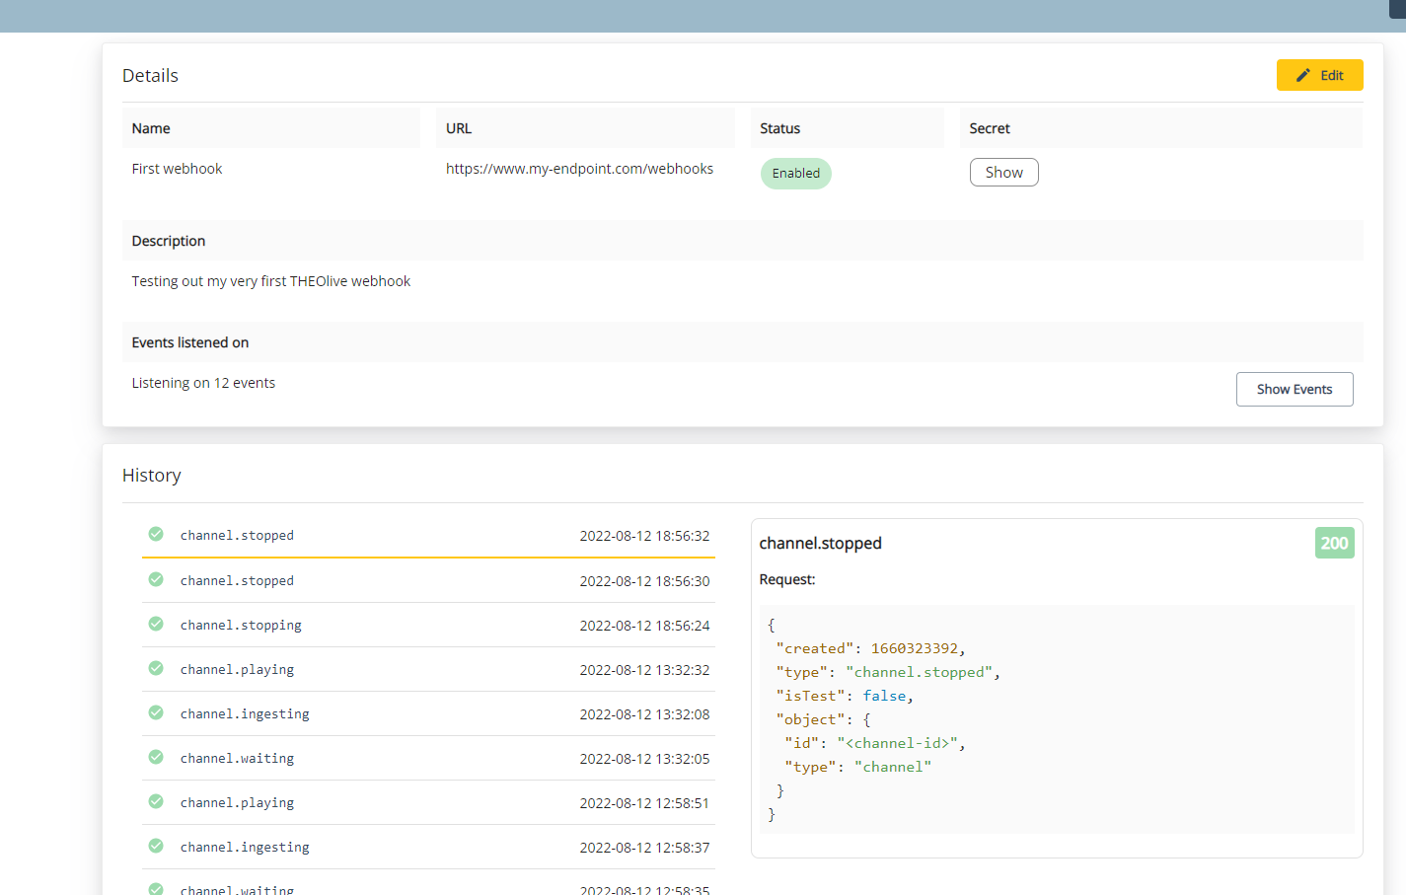
Task: Click check icon next to channel.waiting 13:32:05
Action: tap(156, 757)
